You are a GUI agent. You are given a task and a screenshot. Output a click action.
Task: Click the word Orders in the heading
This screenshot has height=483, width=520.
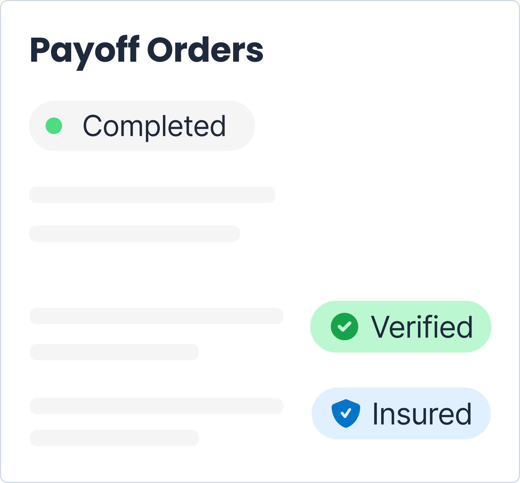[205, 50]
